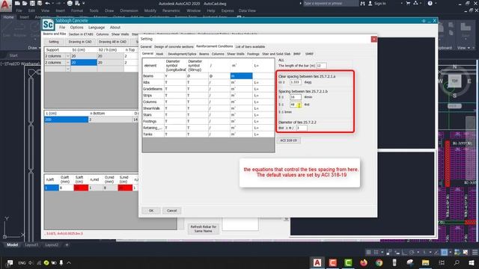479x269 pixels.
Task: Click the microphone icon in system tray
Action: pos(61,262)
